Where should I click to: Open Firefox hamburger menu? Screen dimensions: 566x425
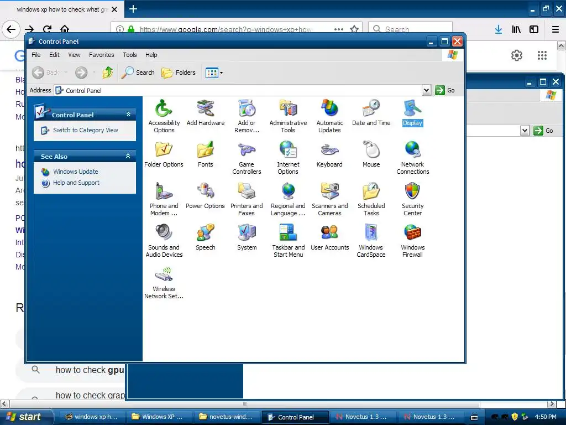(555, 29)
